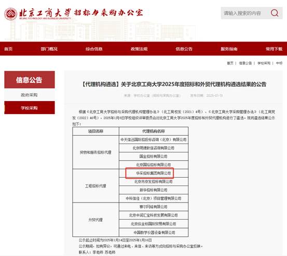Open the 首页 navigation menu item

click(8, 49)
